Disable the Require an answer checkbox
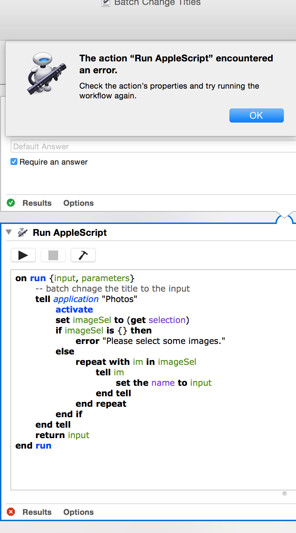 14,162
